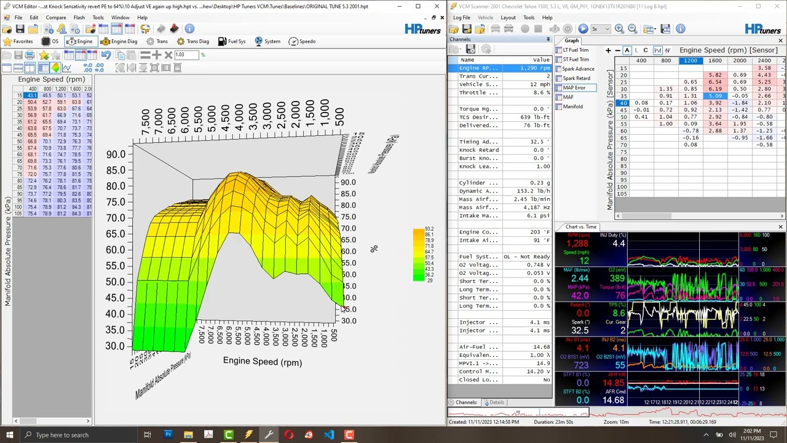The image size is (787, 443).
Task: Click the print icon in table toolbar
Action: [x=30, y=55]
